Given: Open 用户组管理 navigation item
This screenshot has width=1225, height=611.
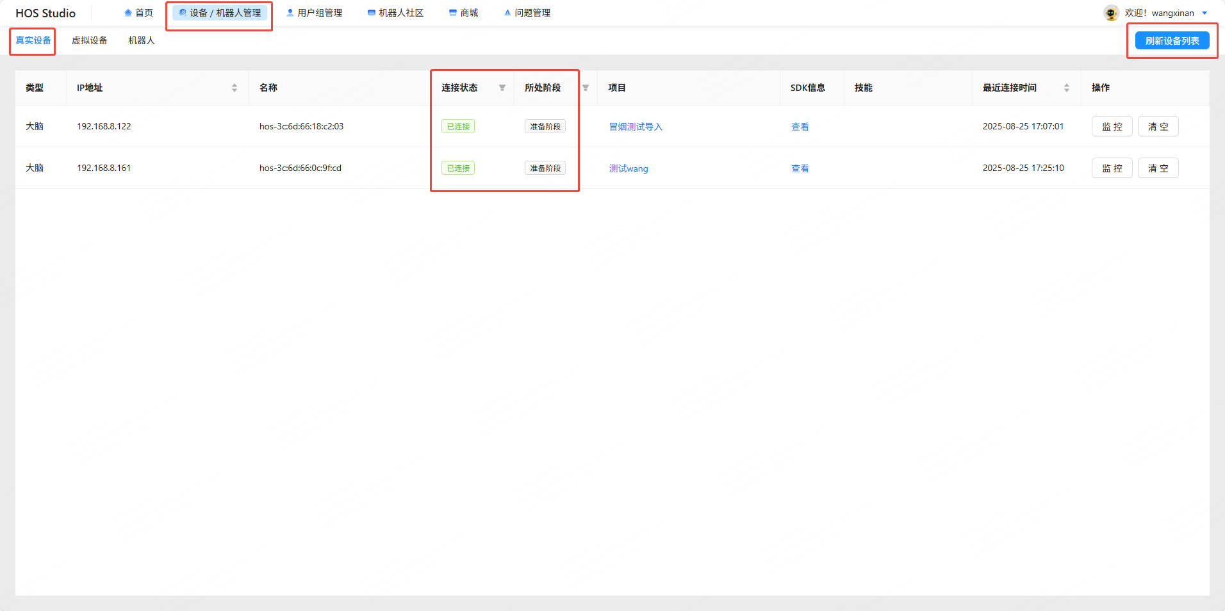Looking at the screenshot, I should point(314,13).
